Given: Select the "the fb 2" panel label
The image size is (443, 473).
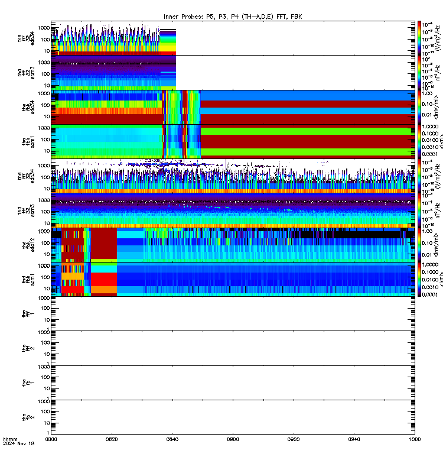Looking at the screenshot, I should [x=28, y=417].
